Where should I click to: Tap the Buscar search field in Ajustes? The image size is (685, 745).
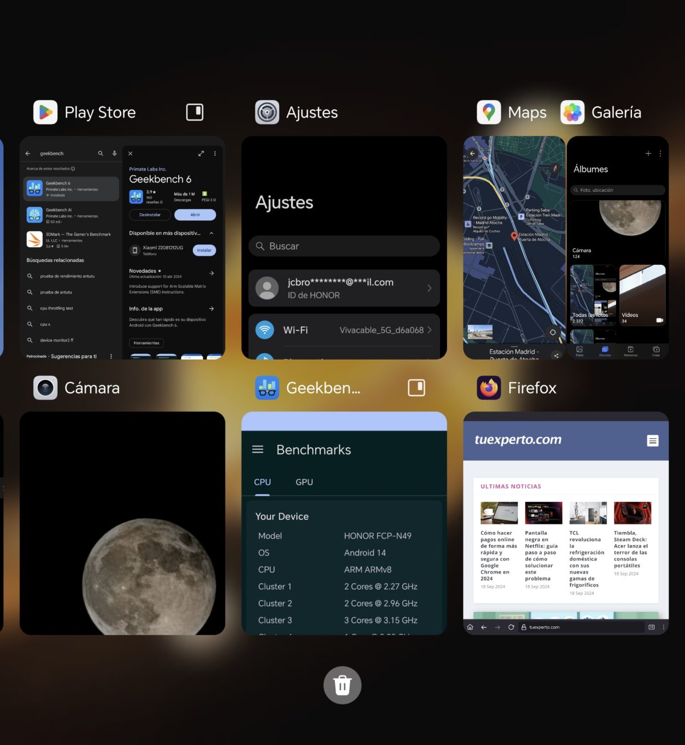tap(343, 246)
